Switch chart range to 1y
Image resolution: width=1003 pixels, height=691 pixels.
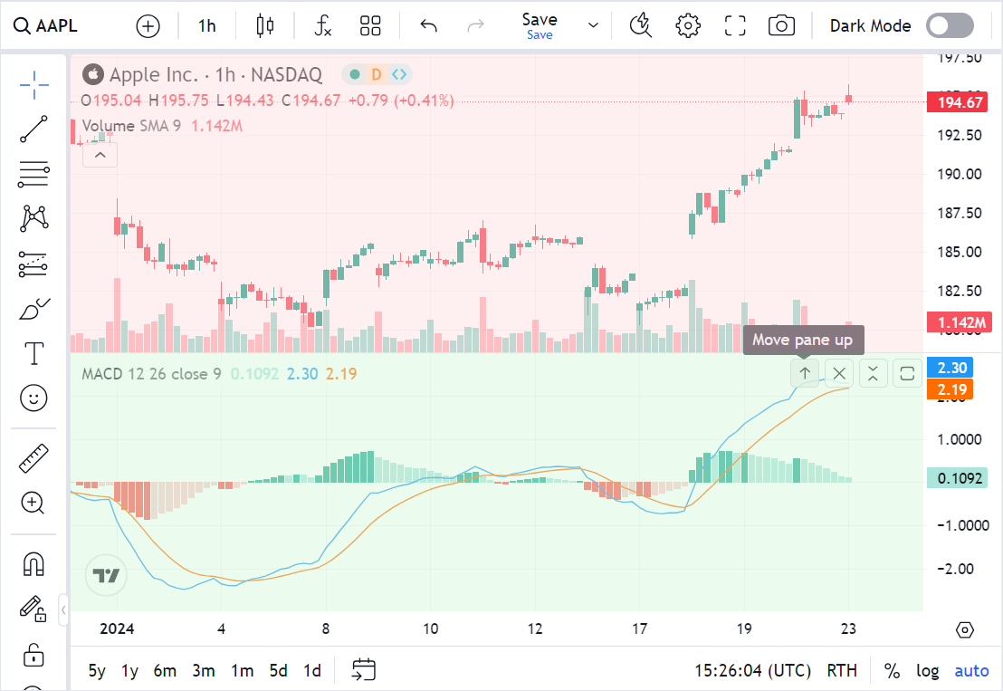coord(129,670)
